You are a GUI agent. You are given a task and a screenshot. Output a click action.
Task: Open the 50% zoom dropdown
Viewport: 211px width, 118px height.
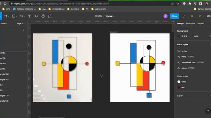pos(209,16)
